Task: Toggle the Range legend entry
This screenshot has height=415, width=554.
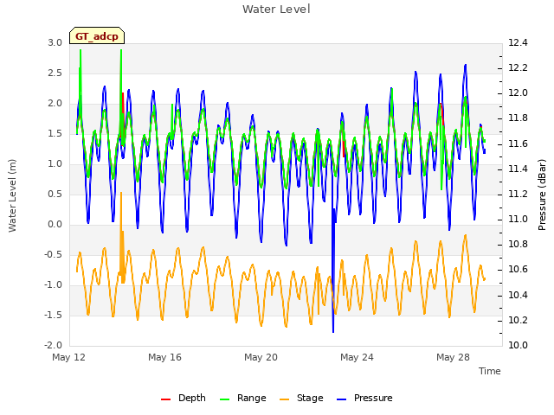Action: coord(242,398)
